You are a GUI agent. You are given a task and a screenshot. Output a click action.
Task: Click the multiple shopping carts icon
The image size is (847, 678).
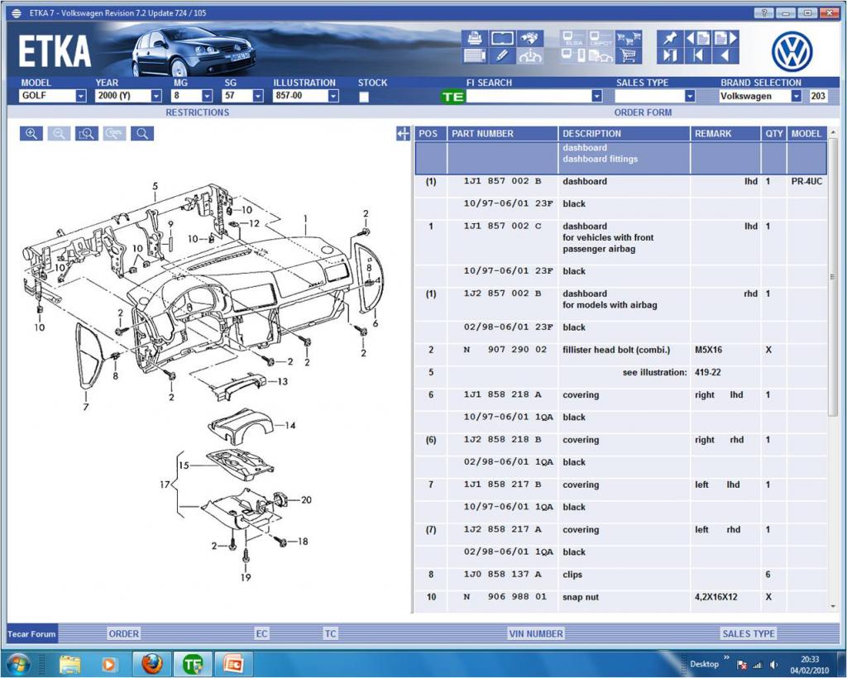click(x=629, y=38)
